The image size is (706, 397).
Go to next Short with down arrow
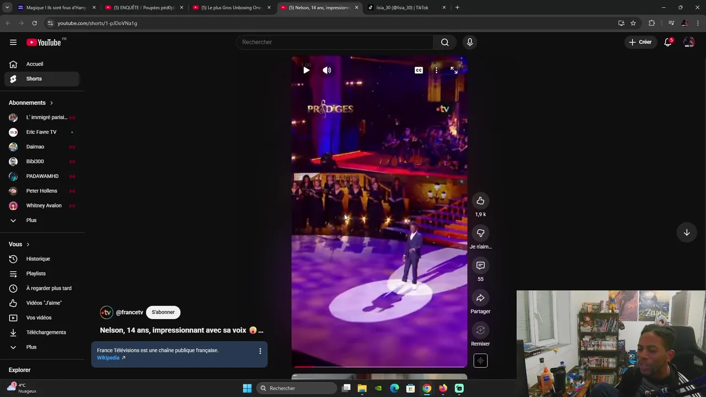(x=687, y=233)
